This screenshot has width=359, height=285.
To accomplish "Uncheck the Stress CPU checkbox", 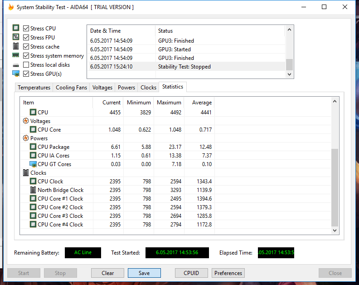I will 26,28.
